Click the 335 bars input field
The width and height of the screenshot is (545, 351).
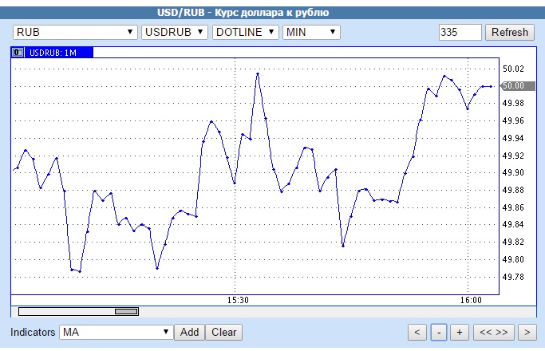point(460,33)
